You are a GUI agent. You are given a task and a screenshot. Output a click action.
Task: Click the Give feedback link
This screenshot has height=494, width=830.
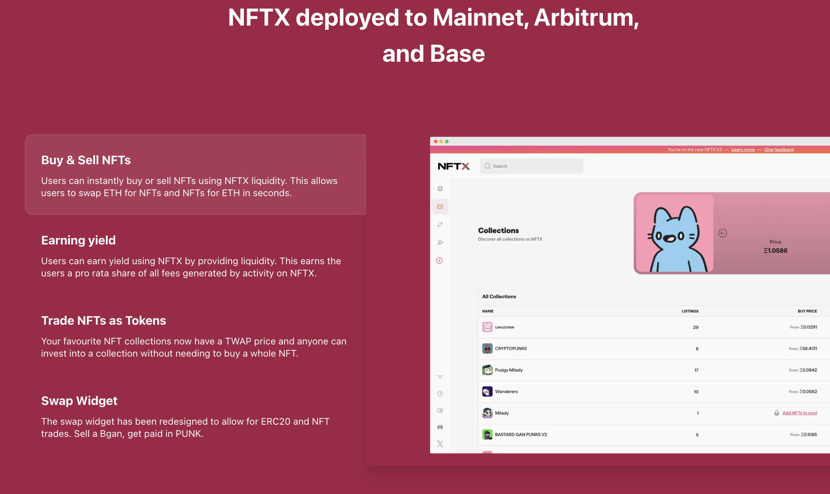point(779,150)
